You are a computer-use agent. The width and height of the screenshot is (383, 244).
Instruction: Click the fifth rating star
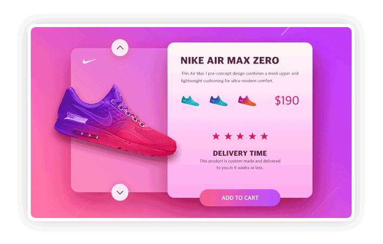click(x=265, y=136)
